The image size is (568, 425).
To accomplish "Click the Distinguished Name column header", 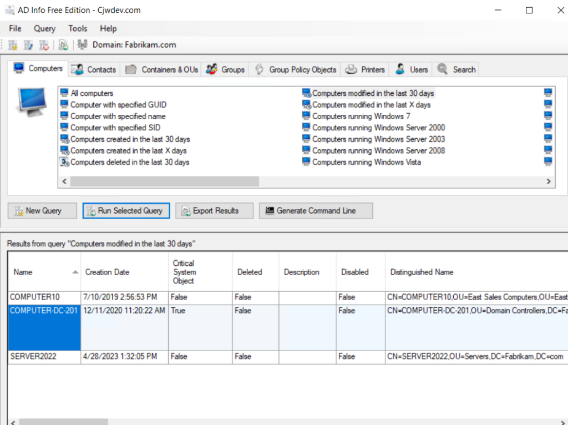I will (x=476, y=272).
